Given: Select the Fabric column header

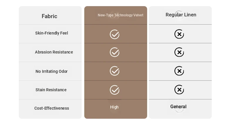Looking at the screenshot, I should click(49, 16).
